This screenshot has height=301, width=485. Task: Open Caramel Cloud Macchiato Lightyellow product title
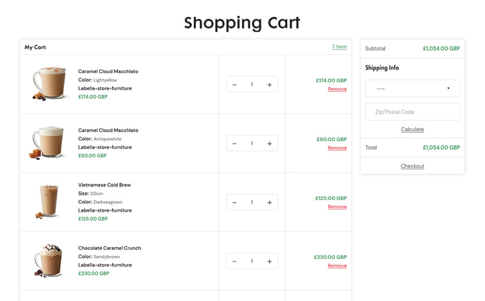tap(108, 71)
